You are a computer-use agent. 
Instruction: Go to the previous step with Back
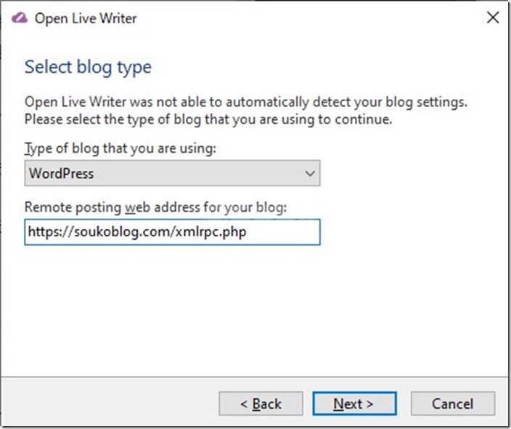point(261,404)
